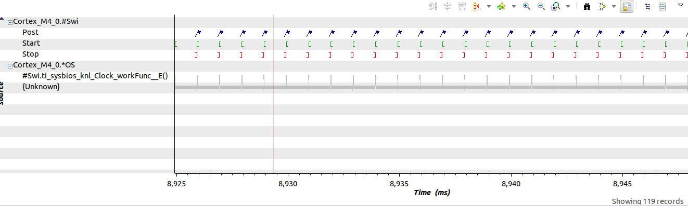Click the binoculars find icon

tap(588, 6)
